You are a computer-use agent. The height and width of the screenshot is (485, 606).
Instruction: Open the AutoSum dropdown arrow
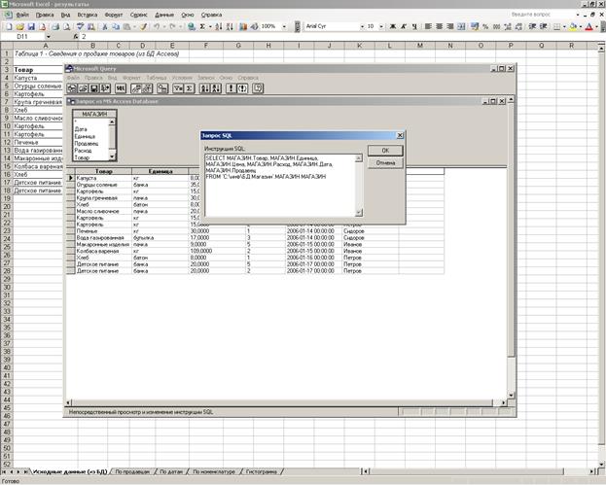(x=210, y=26)
